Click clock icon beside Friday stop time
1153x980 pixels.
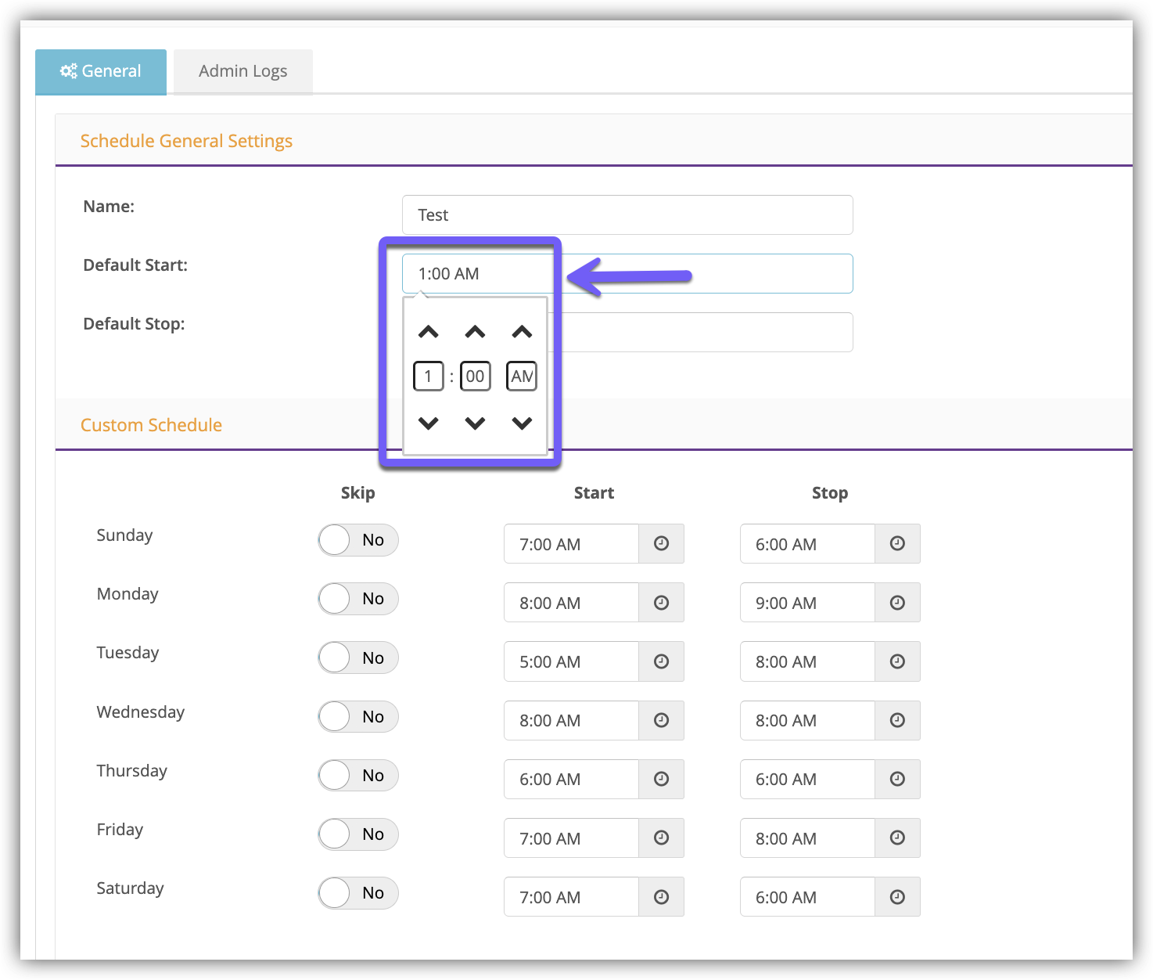(897, 838)
